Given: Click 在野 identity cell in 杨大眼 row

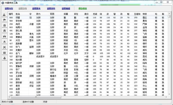Looking at the screenshot, I should pos(86,60).
